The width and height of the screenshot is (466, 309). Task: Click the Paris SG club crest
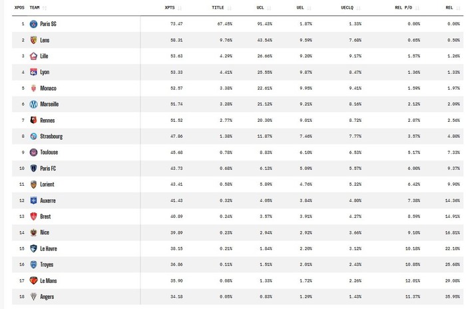pyautogui.click(x=33, y=24)
